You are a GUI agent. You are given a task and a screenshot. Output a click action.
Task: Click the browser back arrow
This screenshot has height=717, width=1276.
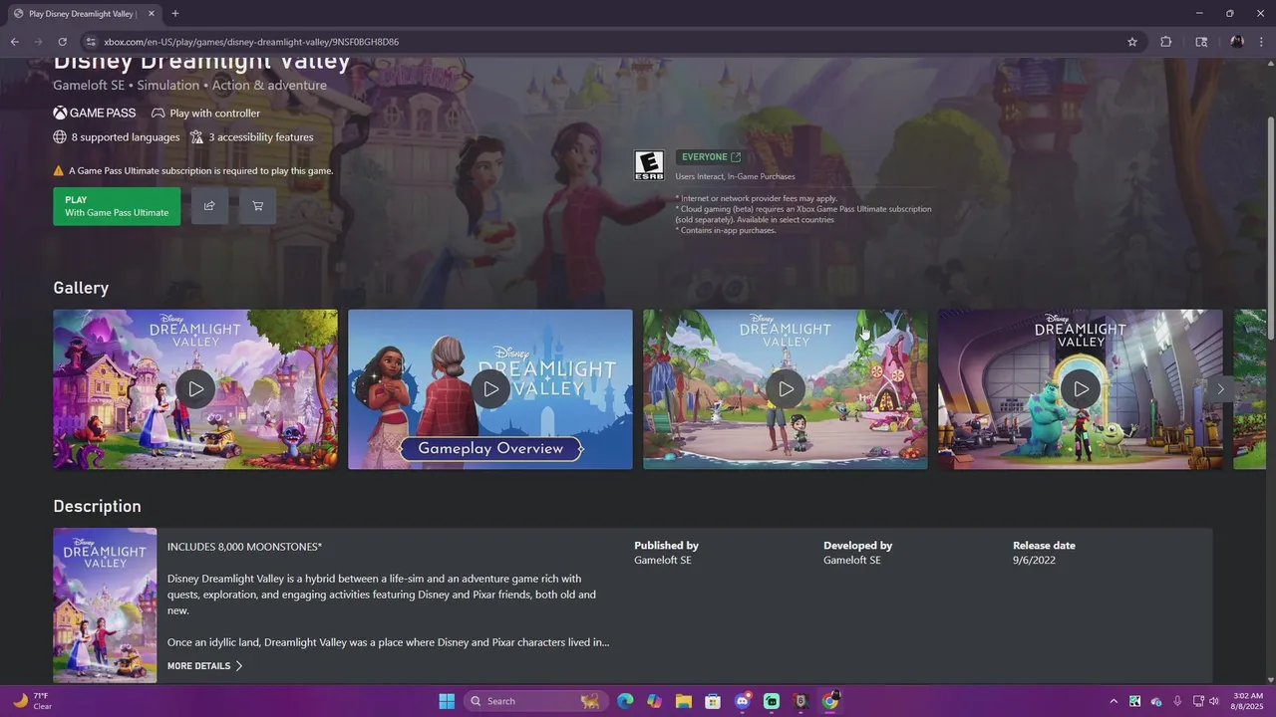tap(14, 42)
